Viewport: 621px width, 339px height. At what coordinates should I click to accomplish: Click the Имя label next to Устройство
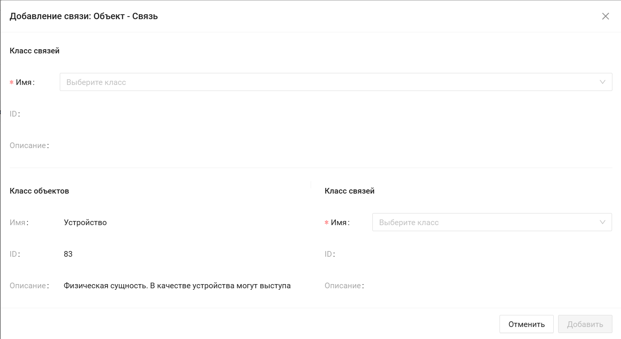18,222
